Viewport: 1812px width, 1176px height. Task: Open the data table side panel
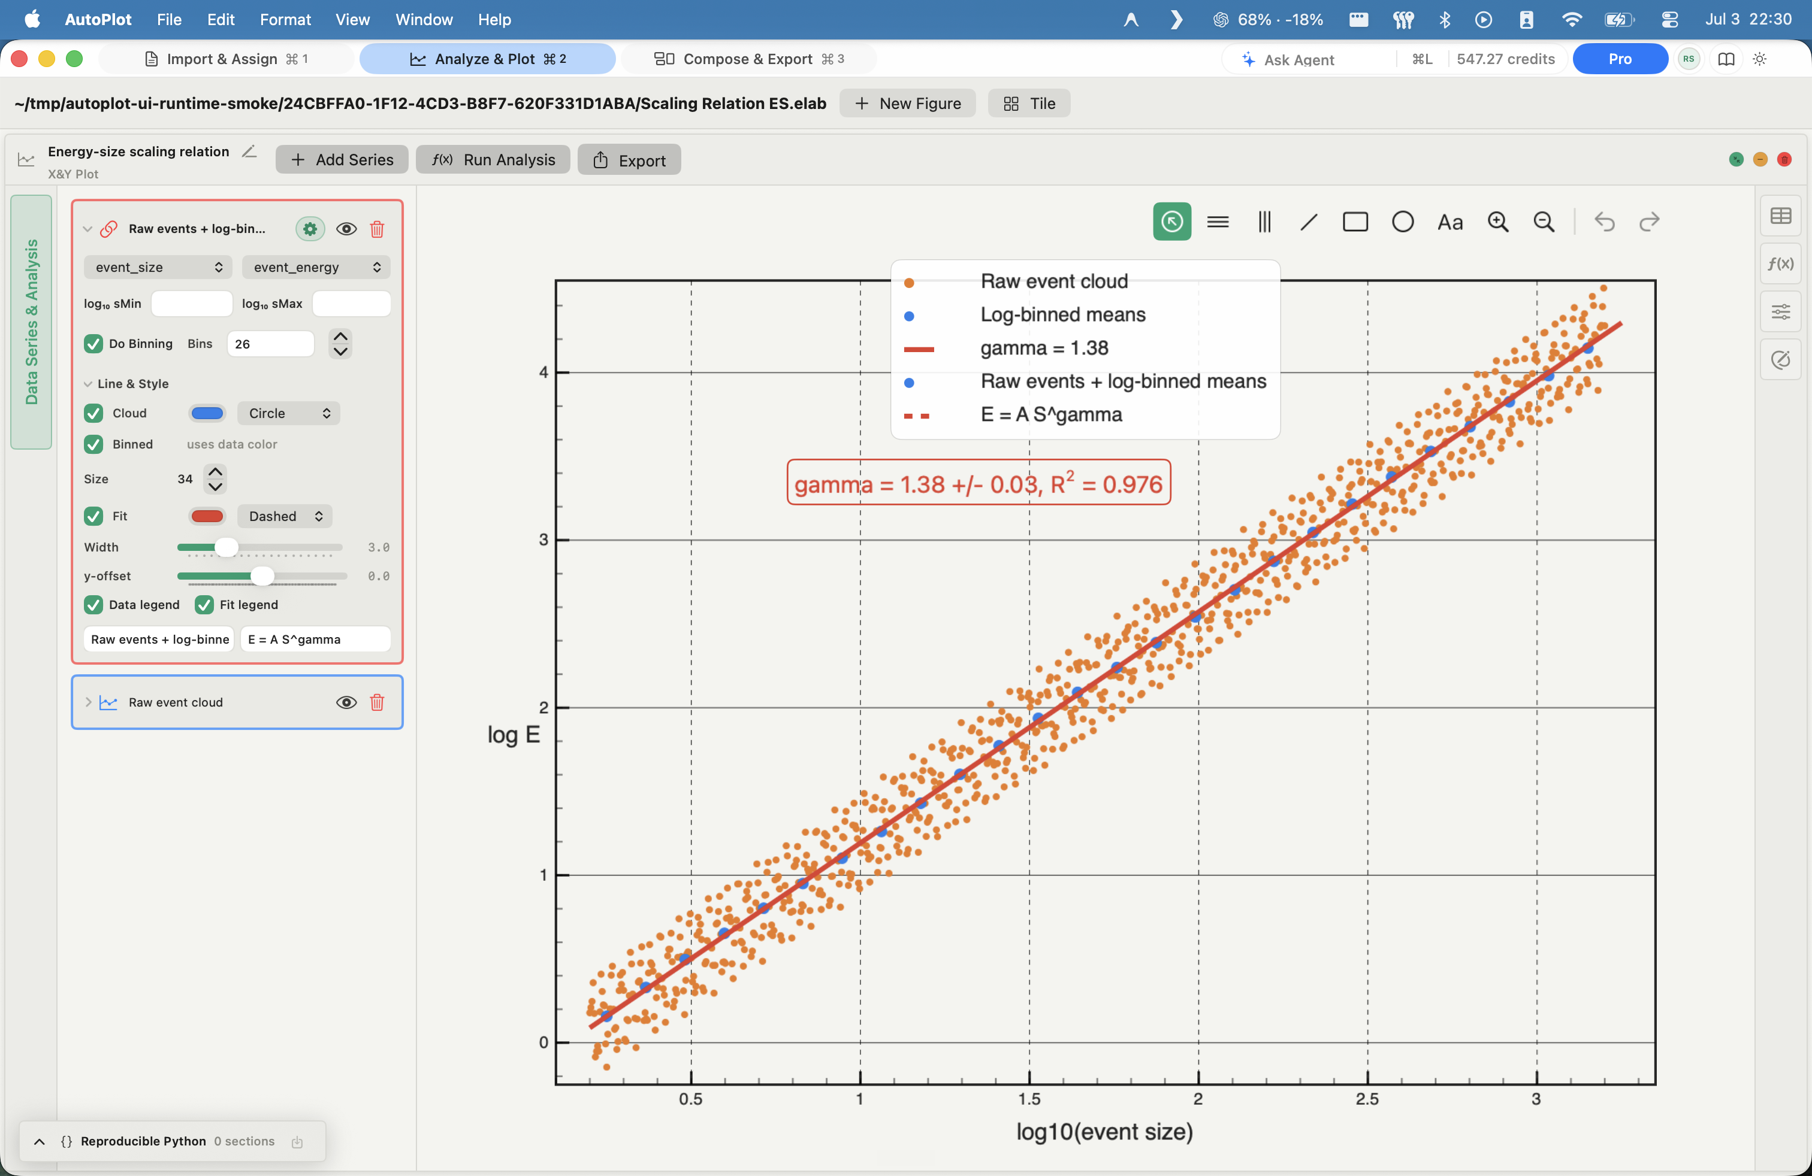click(1781, 216)
